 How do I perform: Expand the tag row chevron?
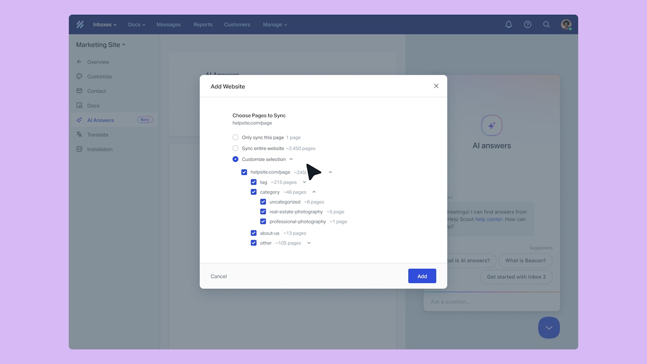pyautogui.click(x=305, y=182)
